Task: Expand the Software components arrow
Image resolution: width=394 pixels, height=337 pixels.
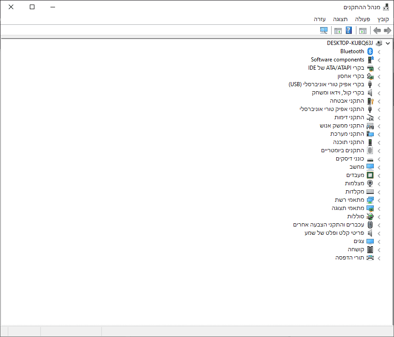Action: pyautogui.click(x=379, y=60)
